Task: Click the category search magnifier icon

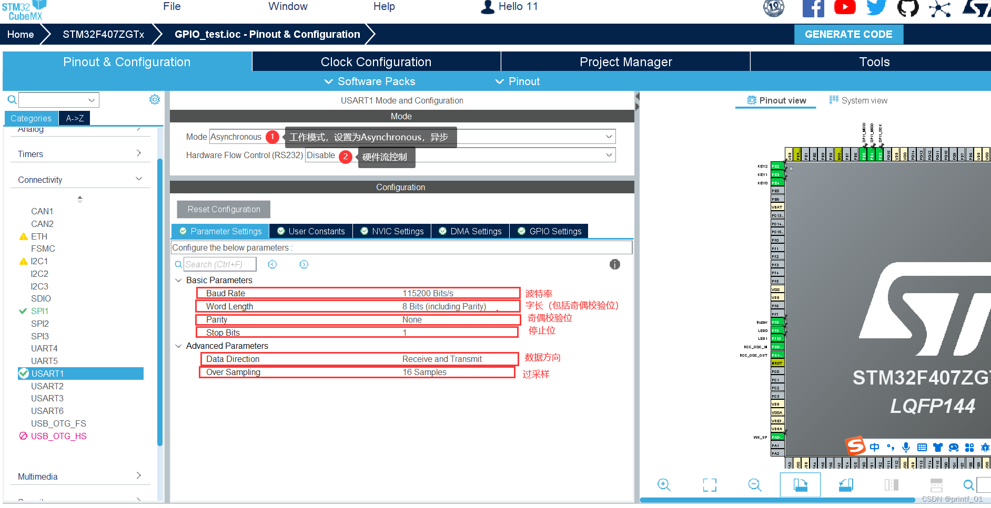Action: 12,99
